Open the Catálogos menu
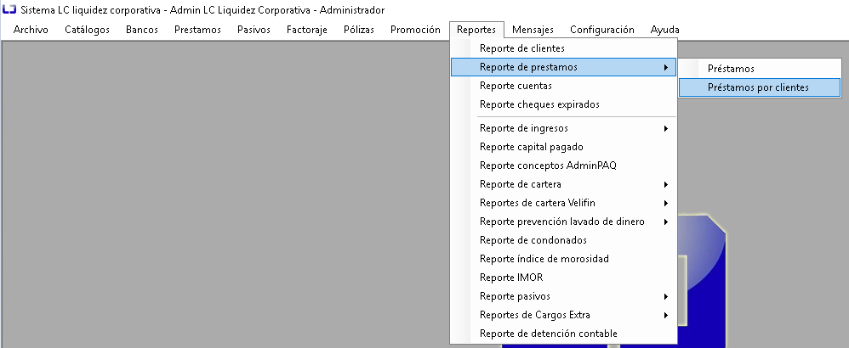This screenshot has width=849, height=348. point(87,30)
